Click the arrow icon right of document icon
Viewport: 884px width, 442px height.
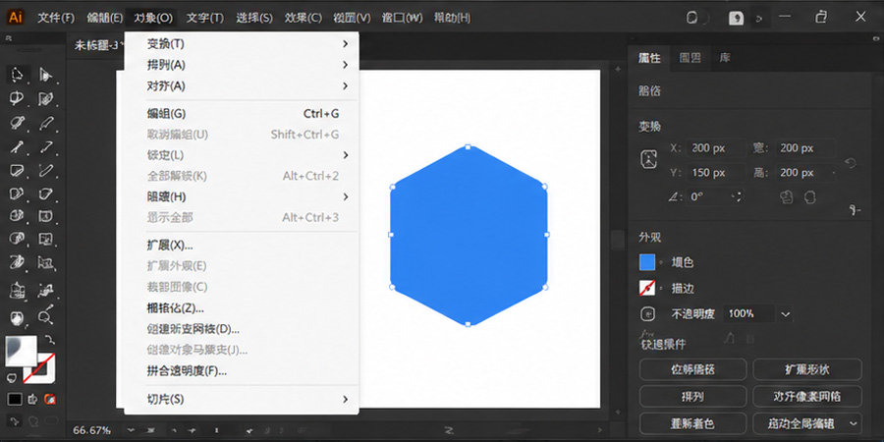[759, 19]
